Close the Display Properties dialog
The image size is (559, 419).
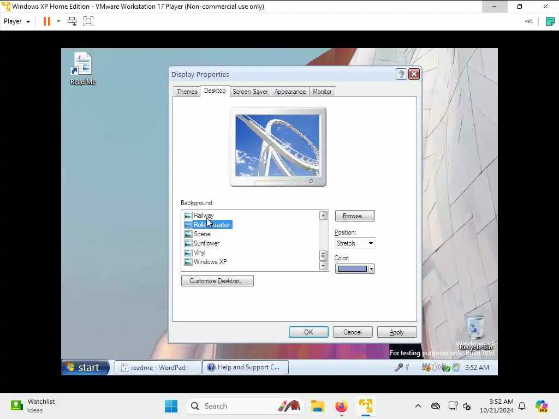414,74
